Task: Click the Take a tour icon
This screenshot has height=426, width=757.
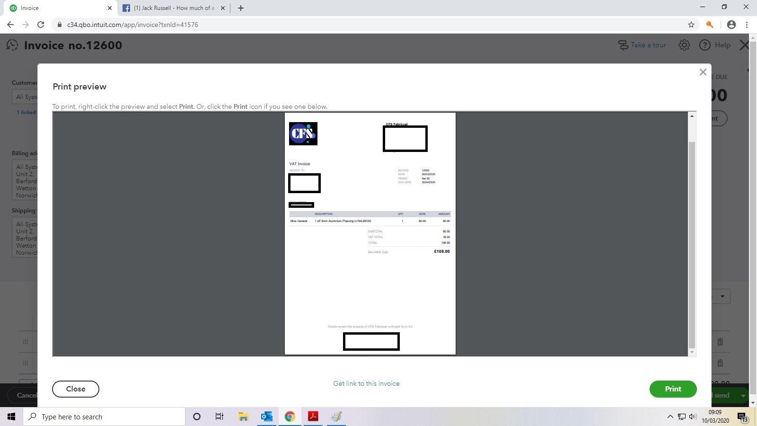Action: pyautogui.click(x=623, y=45)
